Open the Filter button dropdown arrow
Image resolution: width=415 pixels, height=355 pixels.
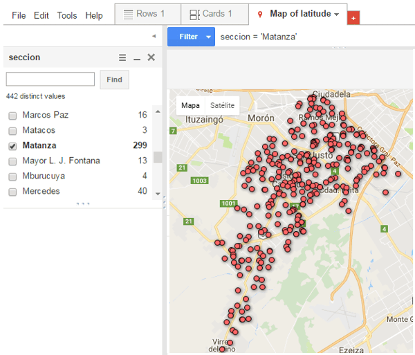tap(209, 37)
